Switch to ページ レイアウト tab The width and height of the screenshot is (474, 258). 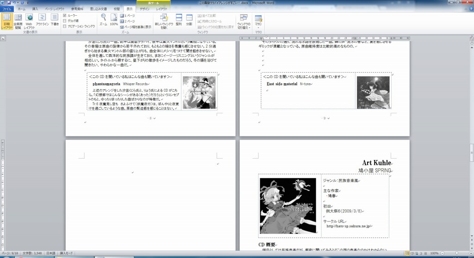55,9
